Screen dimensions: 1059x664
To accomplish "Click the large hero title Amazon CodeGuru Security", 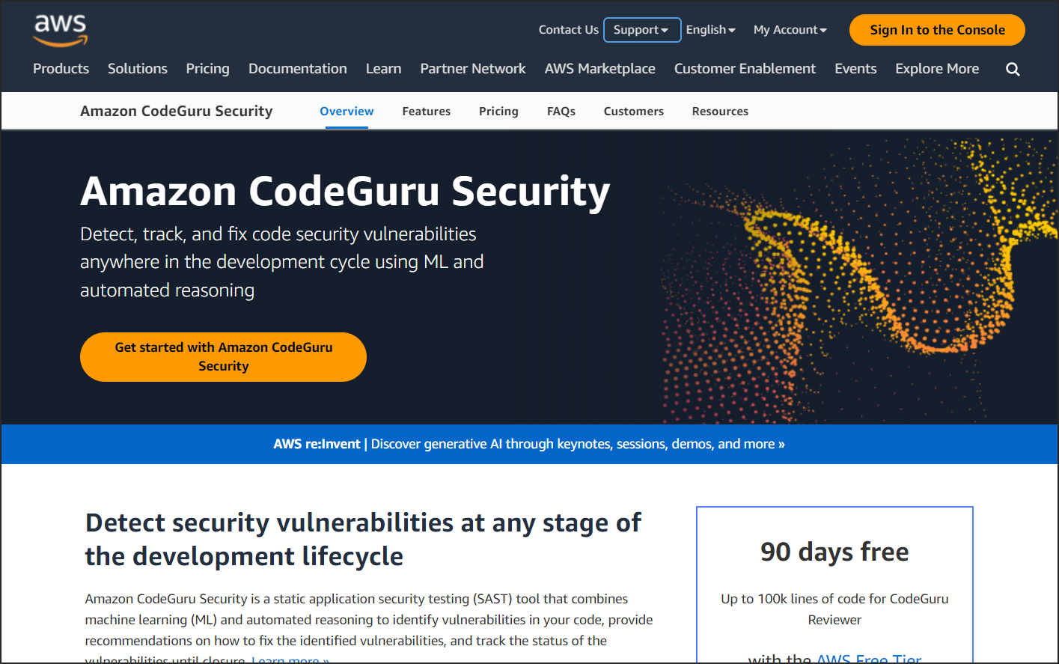I will (345, 191).
